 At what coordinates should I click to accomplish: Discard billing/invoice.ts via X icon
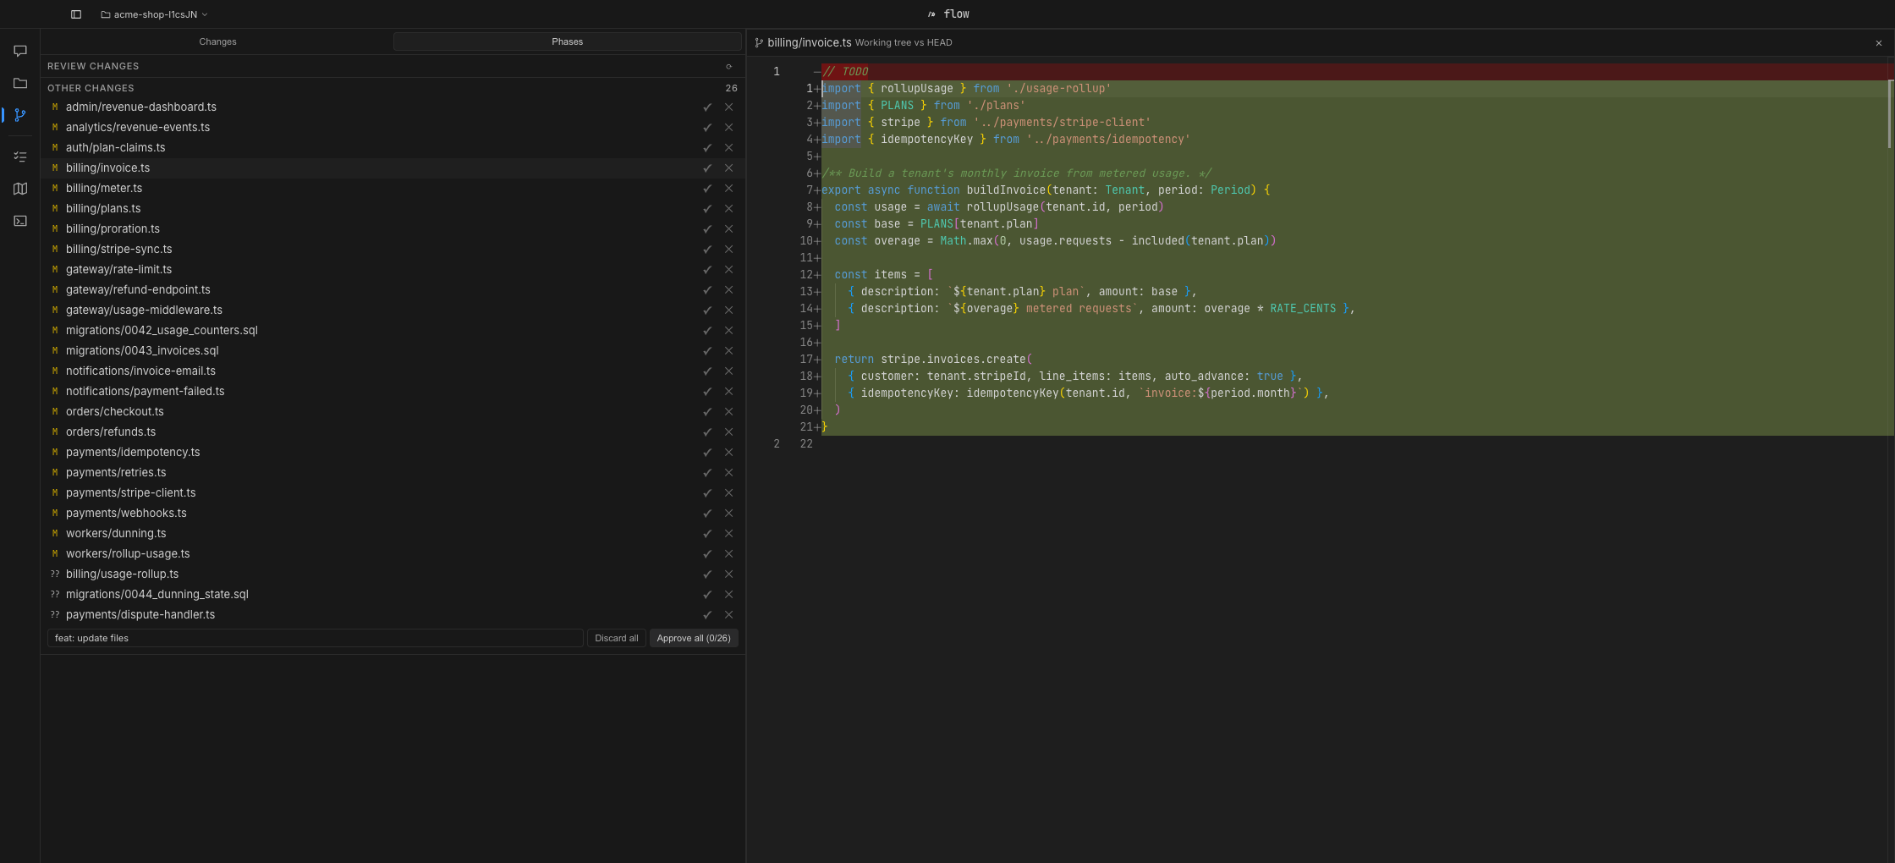(728, 168)
